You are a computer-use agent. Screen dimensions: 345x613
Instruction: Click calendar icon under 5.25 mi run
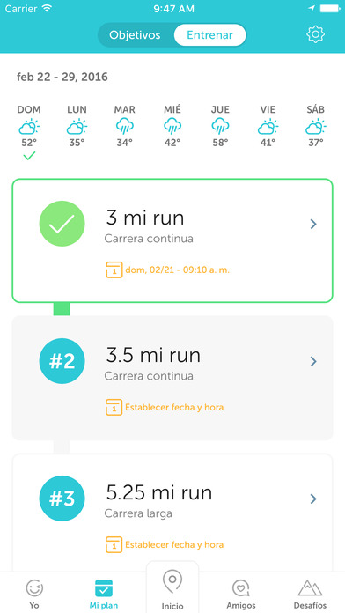pyautogui.click(x=114, y=544)
